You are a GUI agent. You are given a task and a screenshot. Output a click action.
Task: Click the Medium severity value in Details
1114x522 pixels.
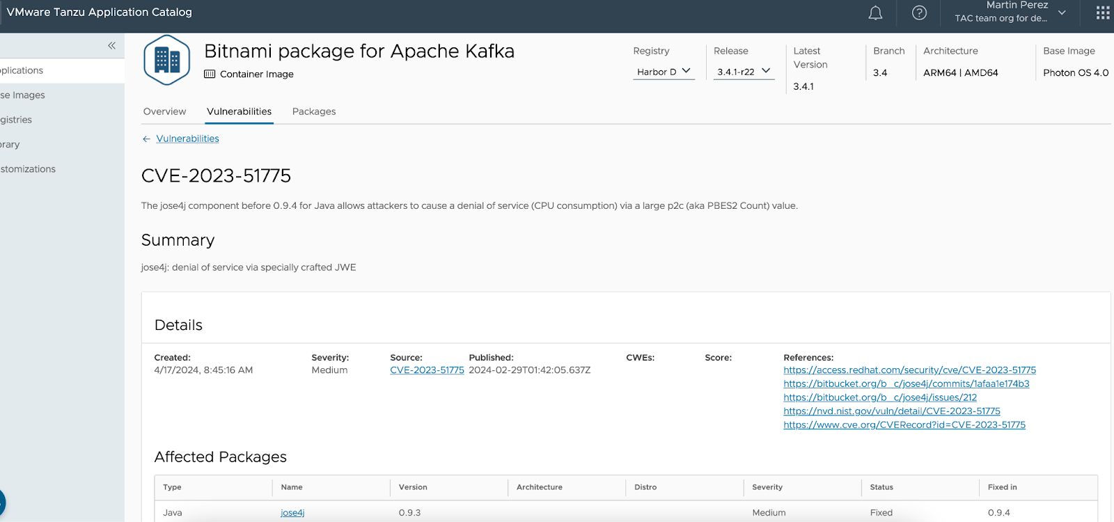(329, 370)
